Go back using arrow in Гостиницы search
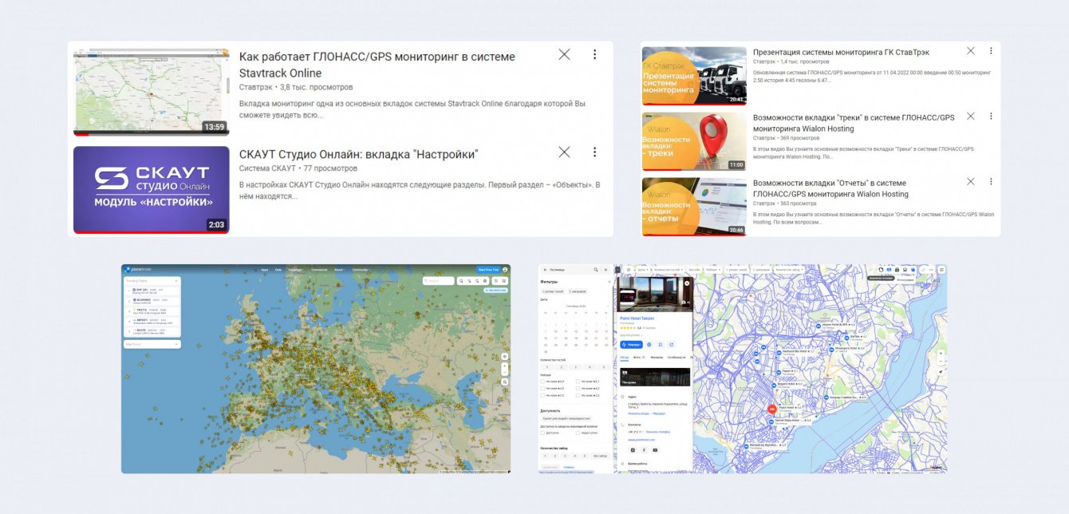1069x514 pixels. point(545,270)
